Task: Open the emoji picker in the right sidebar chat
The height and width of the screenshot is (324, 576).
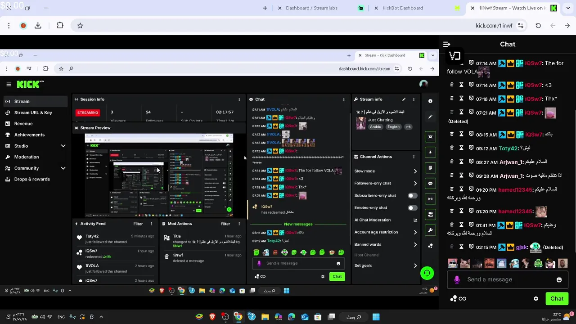Action: [x=559, y=280]
